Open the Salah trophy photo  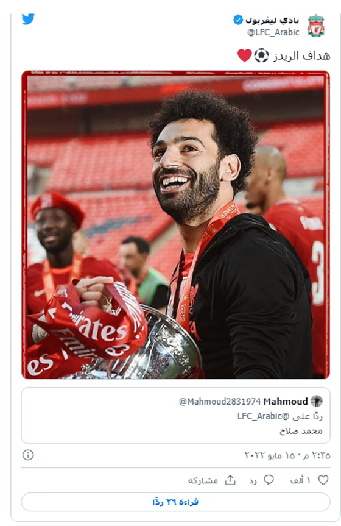click(176, 225)
